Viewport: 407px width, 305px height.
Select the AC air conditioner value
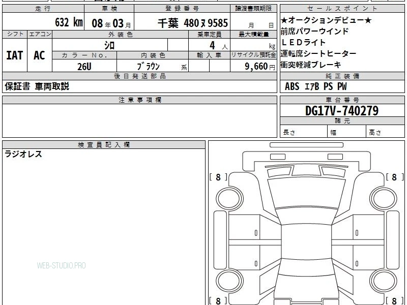tap(40, 55)
